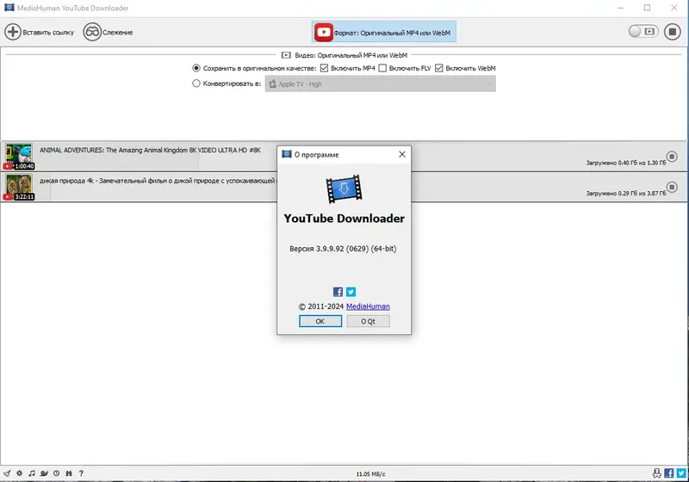Click the broom clear list icon
This screenshot has height=482, width=689.
[7, 473]
